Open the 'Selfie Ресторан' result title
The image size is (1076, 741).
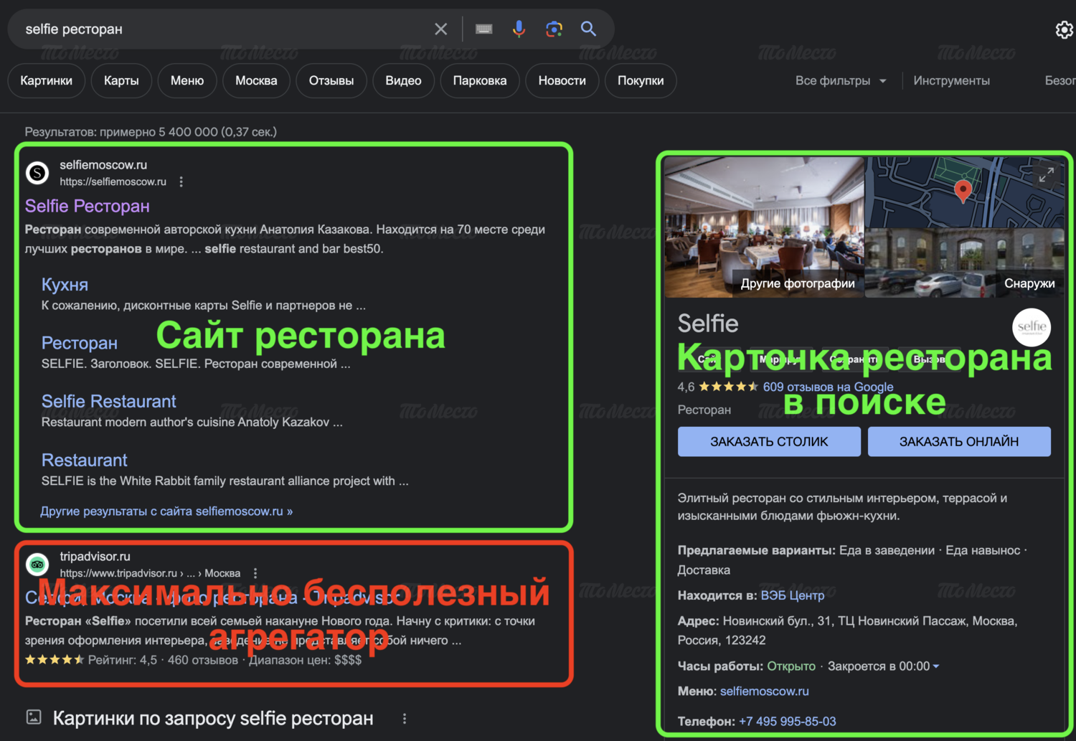pos(88,206)
